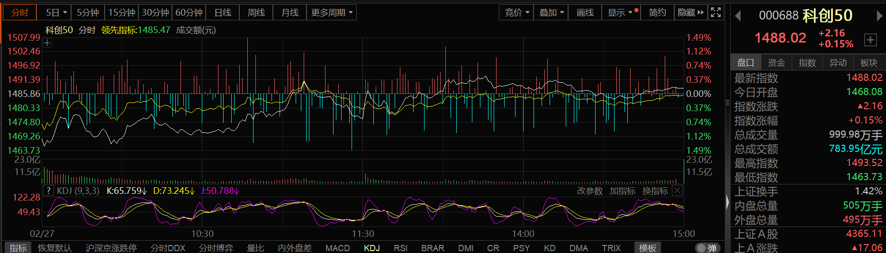Viewport: 886px width, 253px height.
Task: Click the KDJ help question mark icon
Action: [48, 191]
